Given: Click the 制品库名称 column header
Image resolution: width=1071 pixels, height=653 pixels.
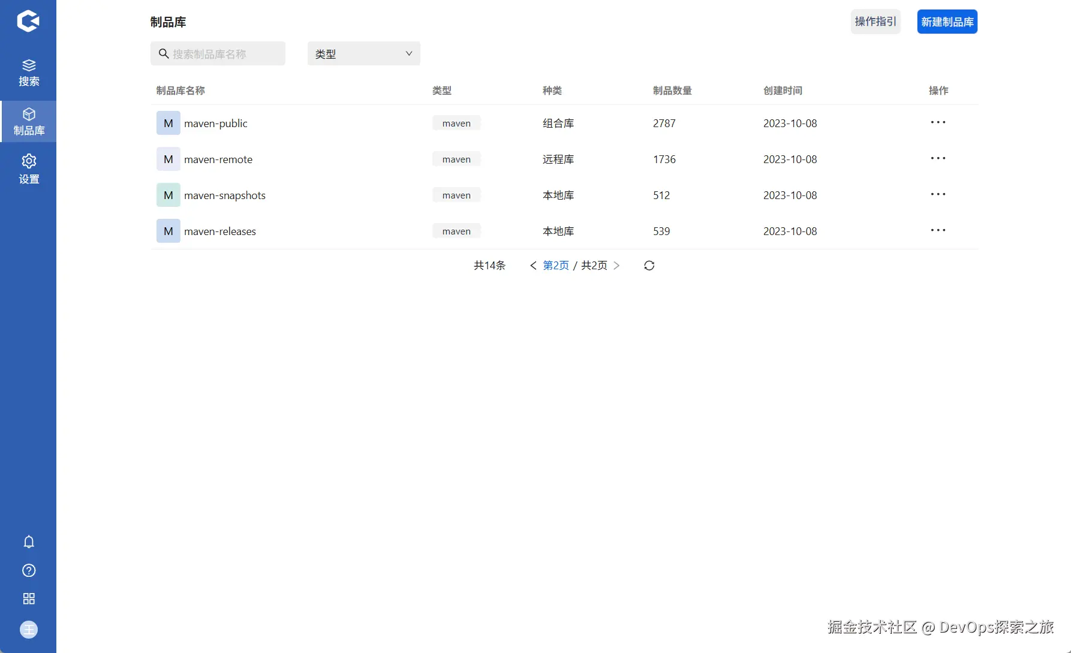Looking at the screenshot, I should click(x=180, y=91).
